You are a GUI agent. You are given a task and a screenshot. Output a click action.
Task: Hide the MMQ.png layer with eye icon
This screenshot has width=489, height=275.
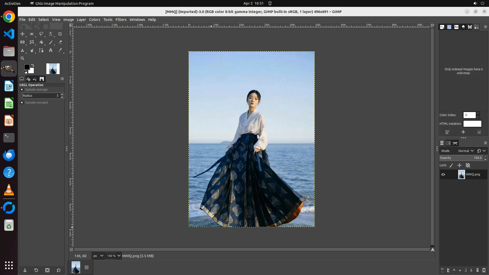coord(443,174)
